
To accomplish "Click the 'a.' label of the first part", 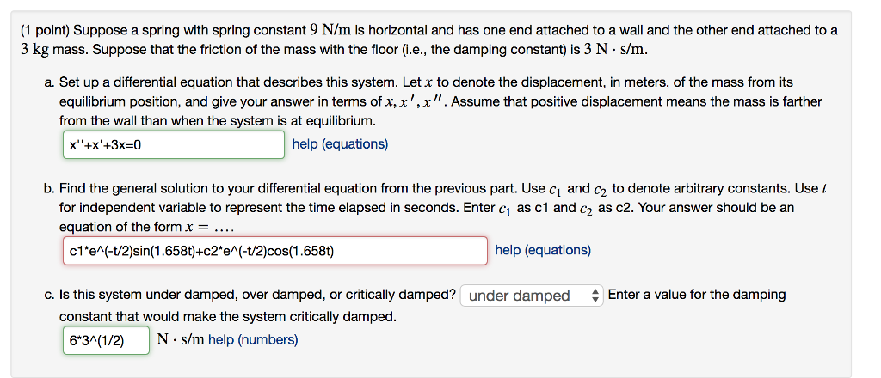I will click(x=50, y=82).
